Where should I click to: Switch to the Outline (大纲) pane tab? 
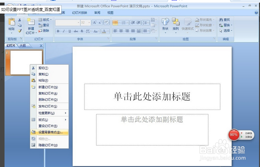pos(23,45)
